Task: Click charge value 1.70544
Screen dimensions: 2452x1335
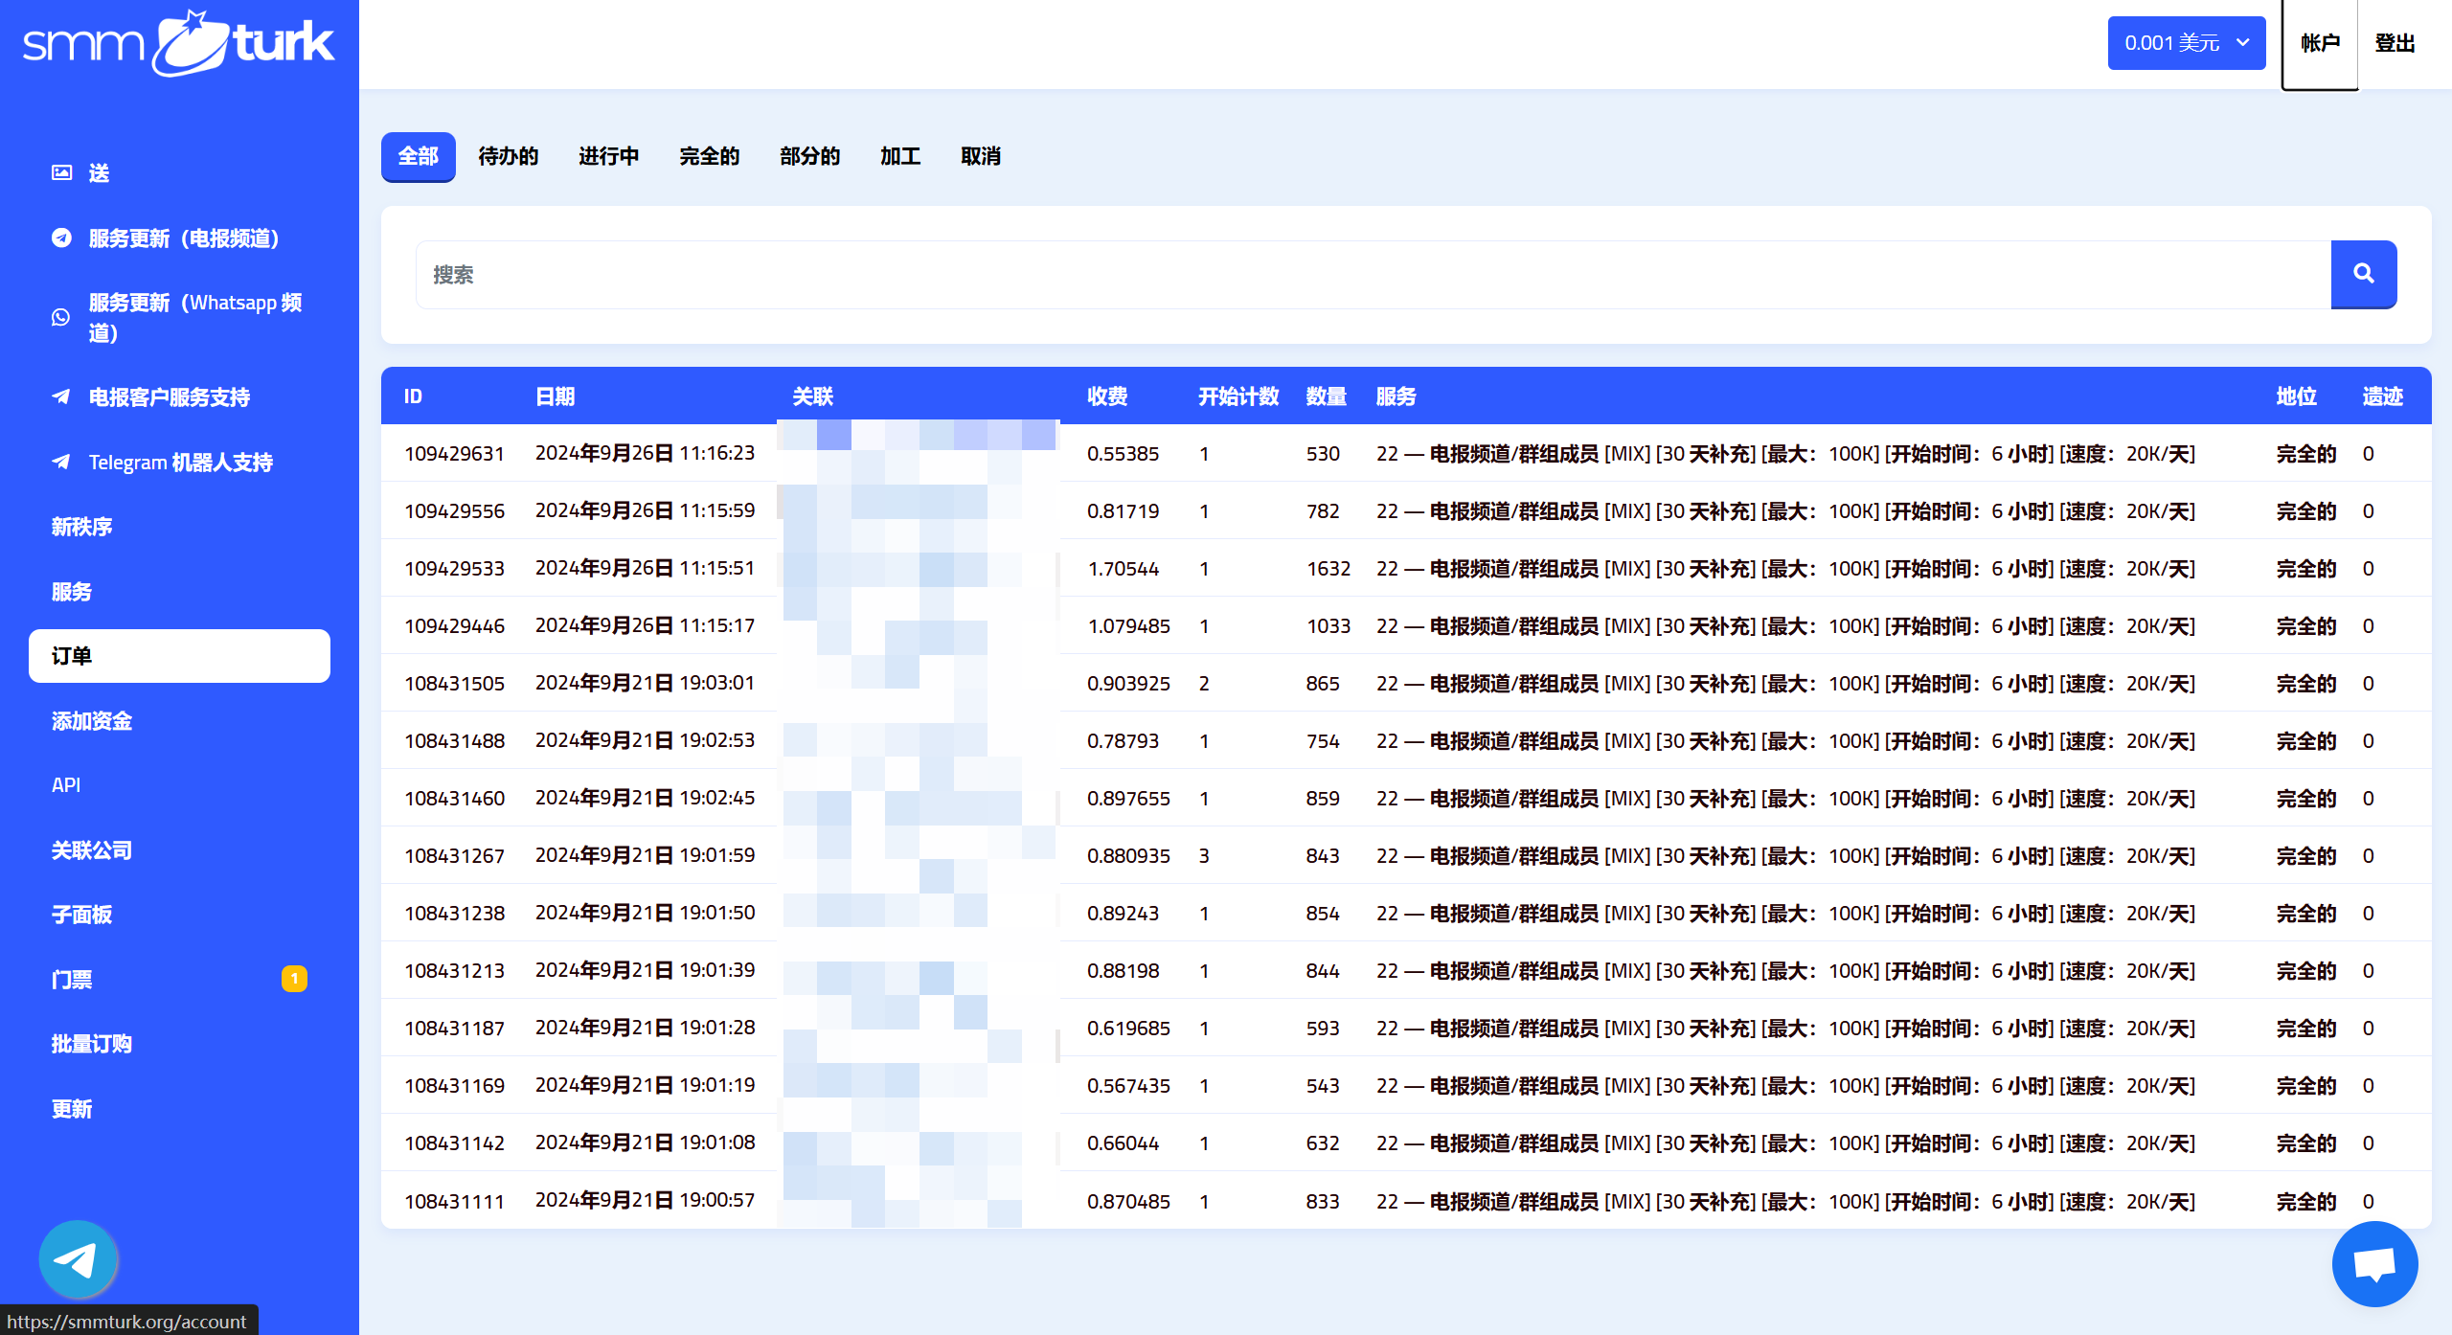Action: (x=1123, y=569)
